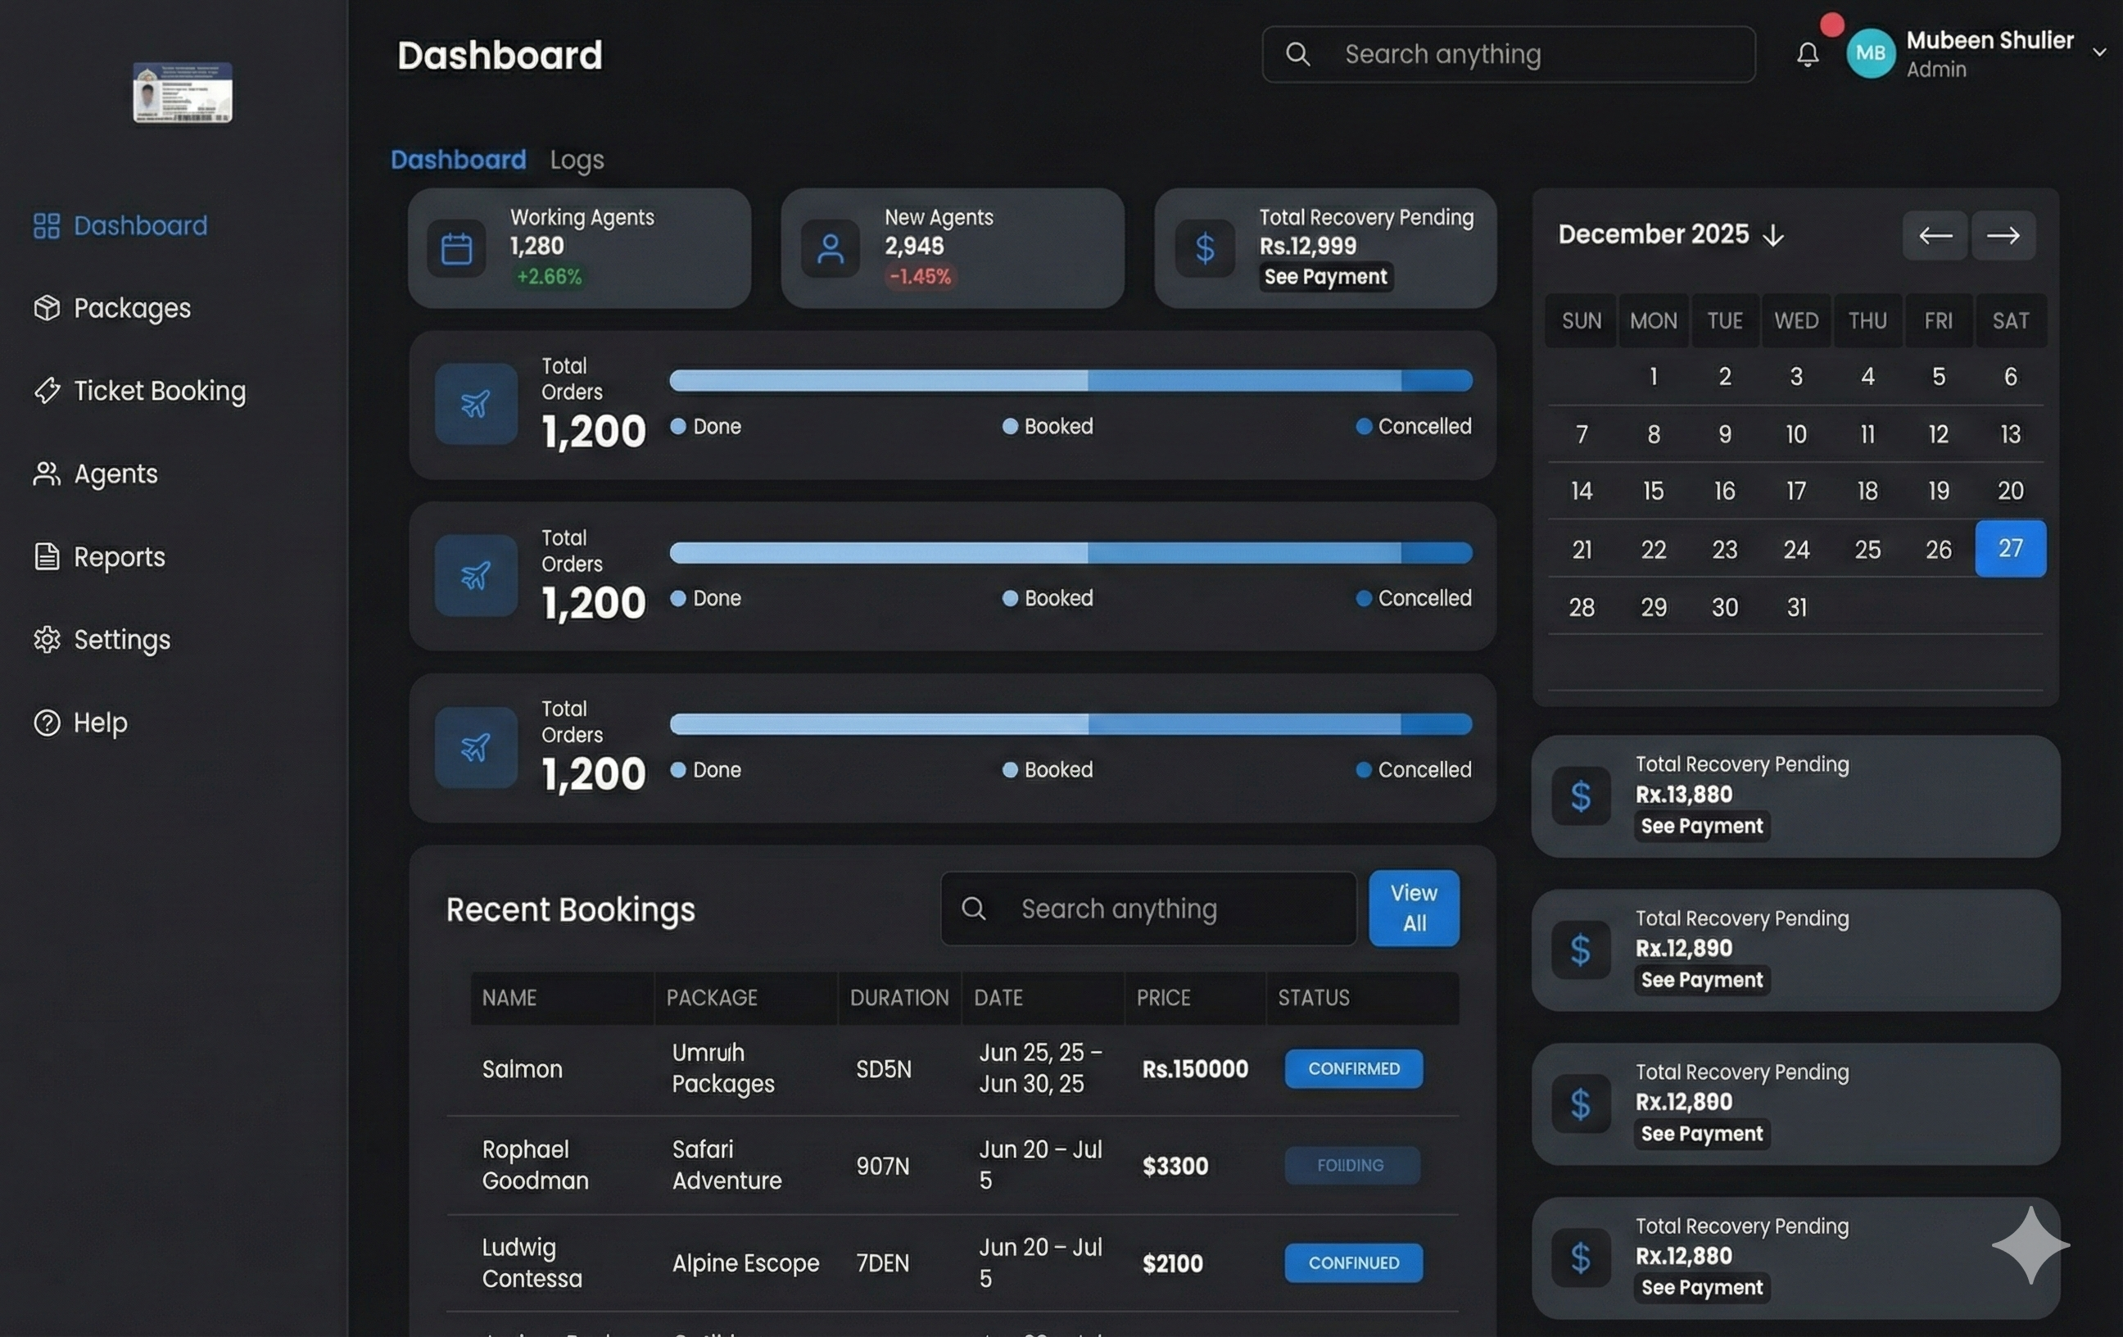Open Ticket Booking from the sidebar

pyautogui.click(x=48, y=391)
